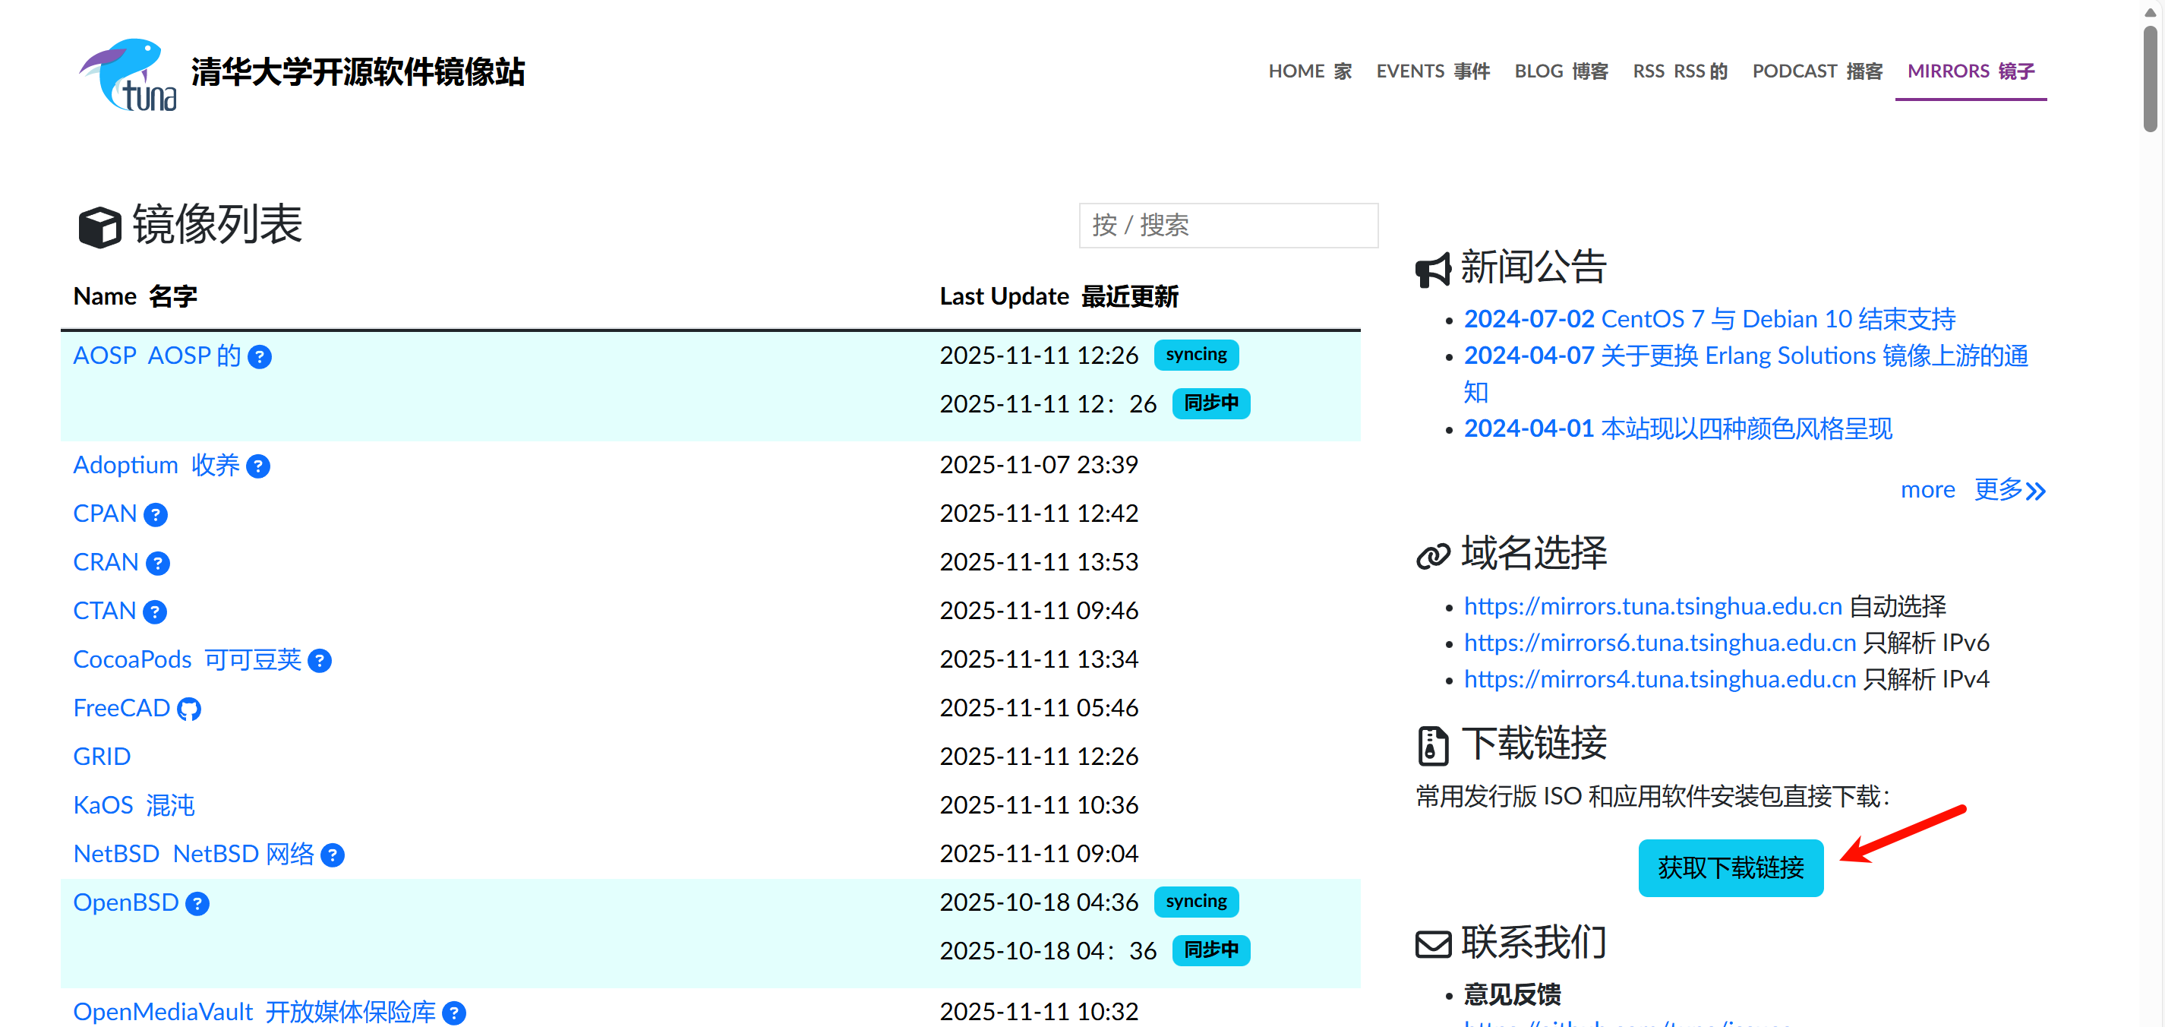This screenshot has height=1027, width=2165.
Task: Open help icon next to AOSP
Action: (260, 357)
